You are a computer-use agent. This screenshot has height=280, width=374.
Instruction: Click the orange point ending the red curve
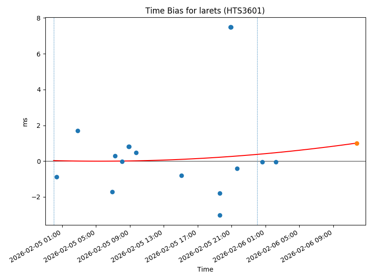tap(357, 143)
